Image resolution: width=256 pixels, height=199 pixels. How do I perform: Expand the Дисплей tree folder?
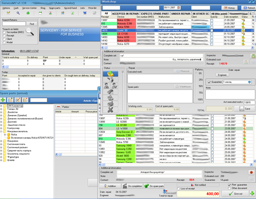tap(2, 122)
